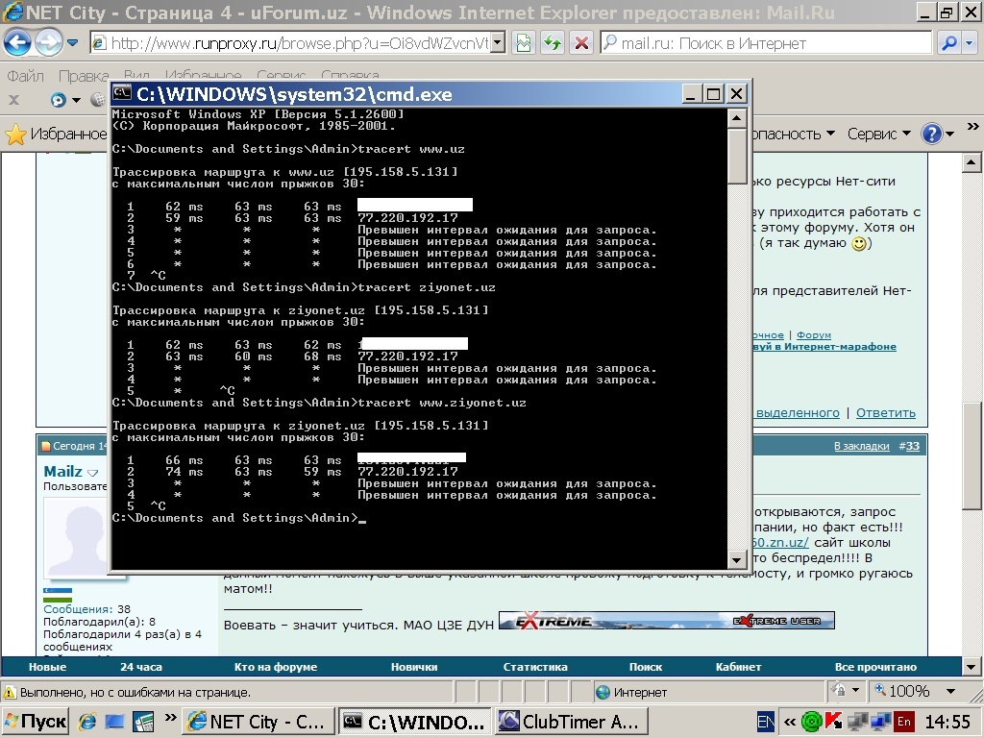Viewport: 984px width, 738px height.
Task: Click the Extreme User signature banner
Action: coord(667,620)
